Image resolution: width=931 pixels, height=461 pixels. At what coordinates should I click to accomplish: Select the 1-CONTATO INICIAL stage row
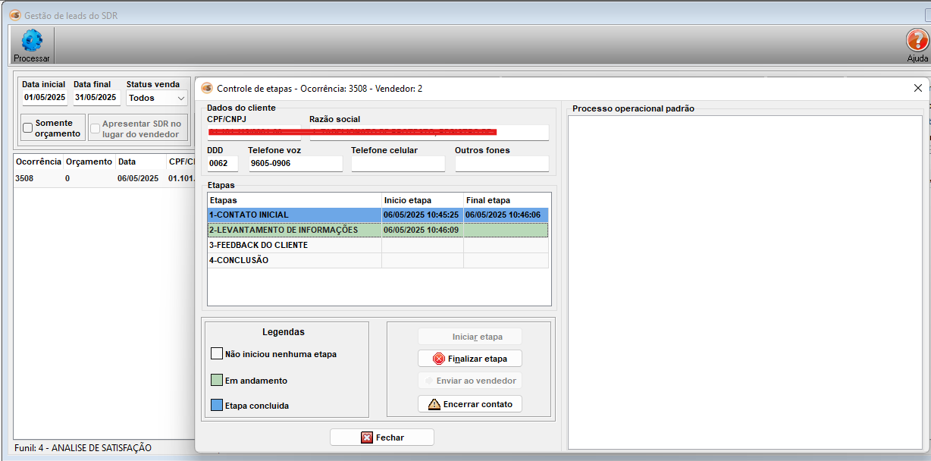coord(294,215)
